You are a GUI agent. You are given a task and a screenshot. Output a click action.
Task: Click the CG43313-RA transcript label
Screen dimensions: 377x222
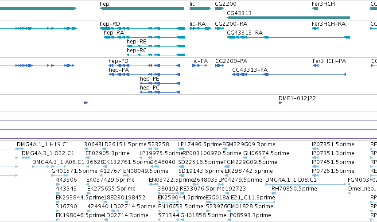(245, 33)
